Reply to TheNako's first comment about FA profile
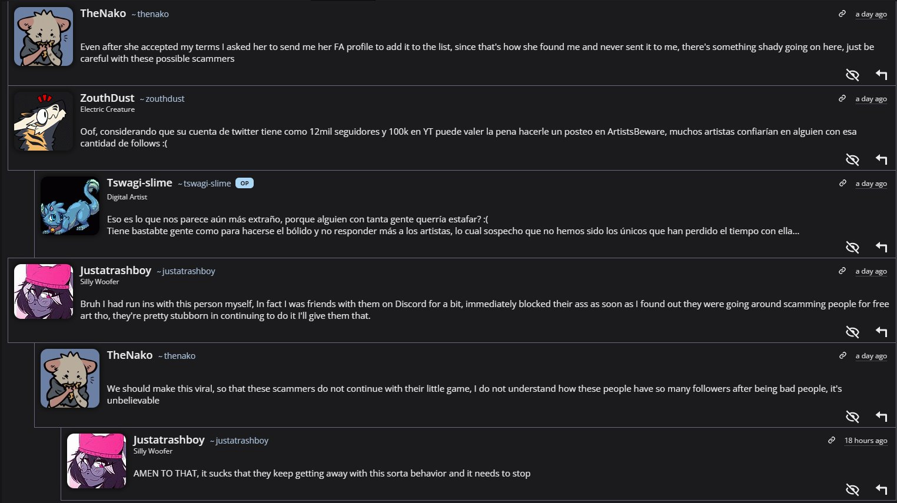The image size is (897, 503). (x=881, y=75)
